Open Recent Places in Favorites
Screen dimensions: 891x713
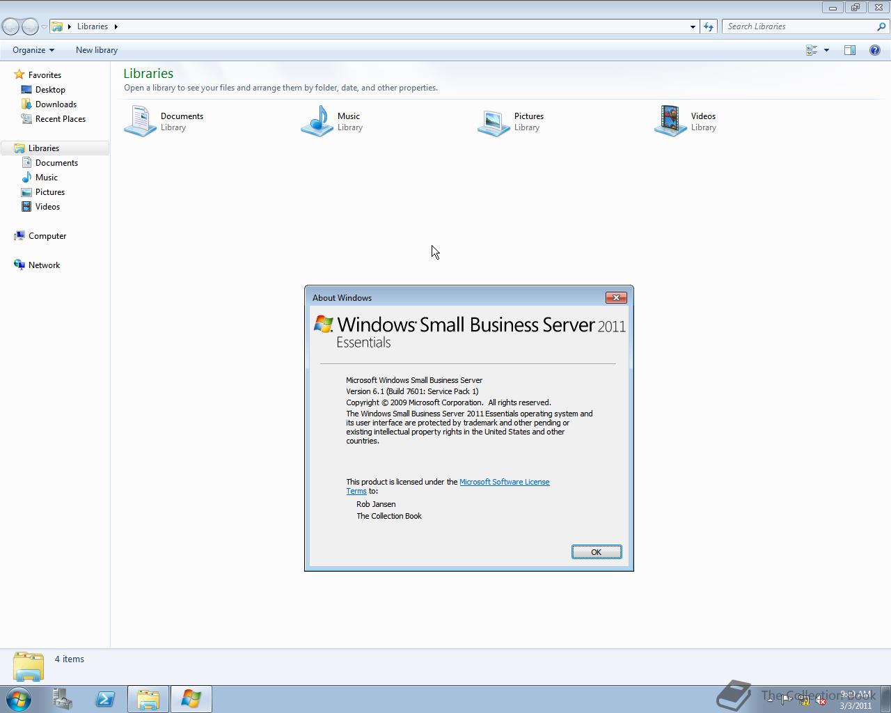pyautogui.click(x=61, y=119)
